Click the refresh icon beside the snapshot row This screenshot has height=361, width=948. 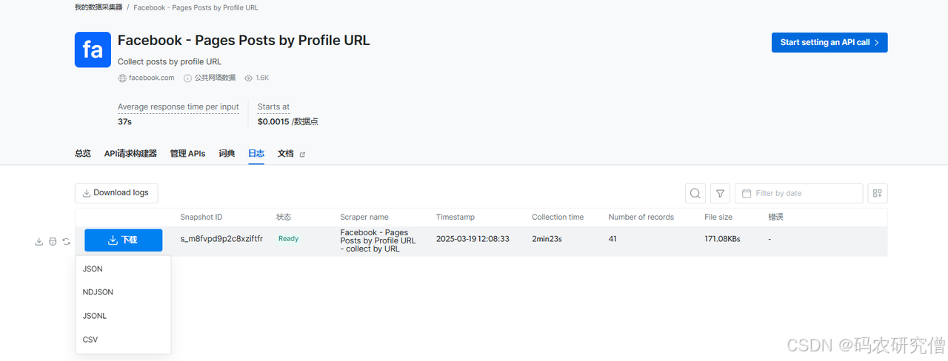click(67, 241)
